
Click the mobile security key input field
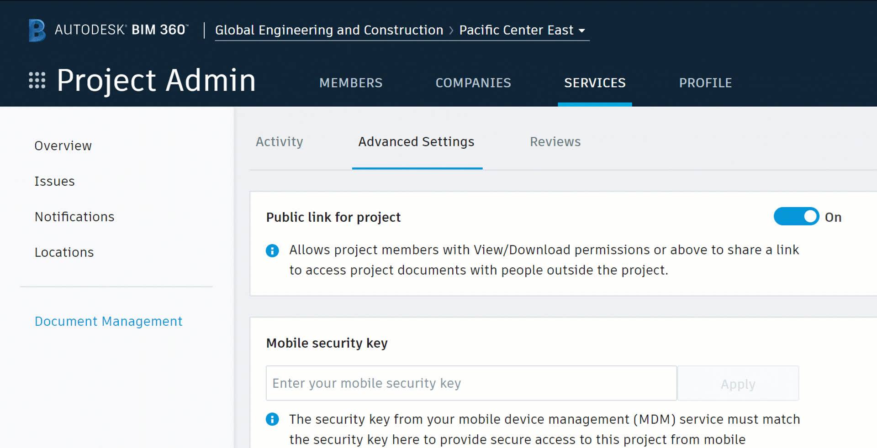471,383
